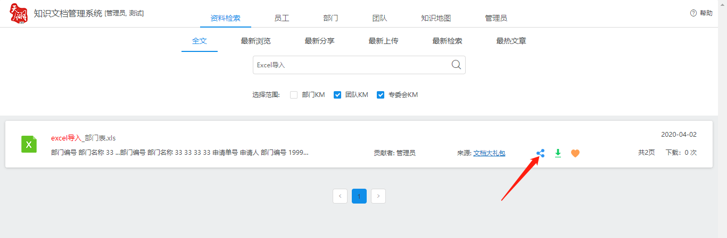This screenshot has width=727, height=238.
Task: Open the 文档大礼包 source link
Action: (489, 153)
